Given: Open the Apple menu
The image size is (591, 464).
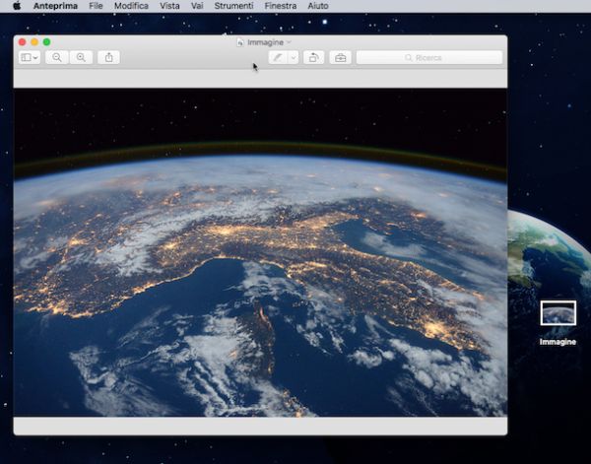Looking at the screenshot, I should (17, 6).
